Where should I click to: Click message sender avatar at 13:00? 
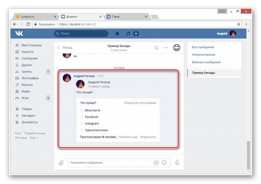pos(67,78)
